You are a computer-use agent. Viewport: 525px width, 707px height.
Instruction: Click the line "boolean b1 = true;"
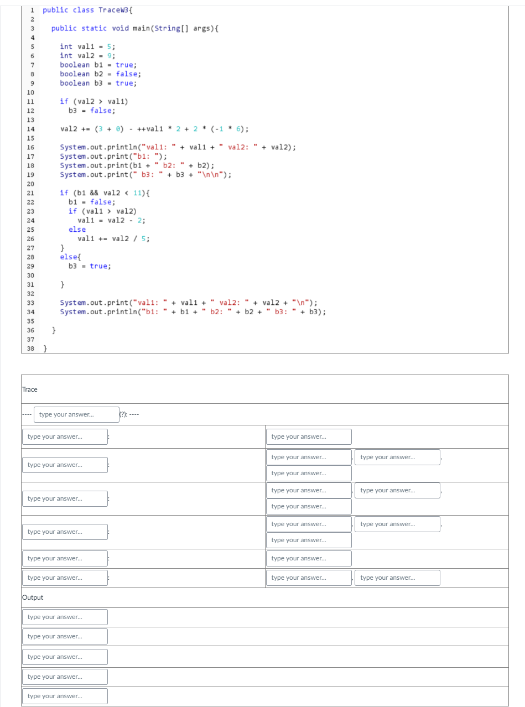click(98, 65)
